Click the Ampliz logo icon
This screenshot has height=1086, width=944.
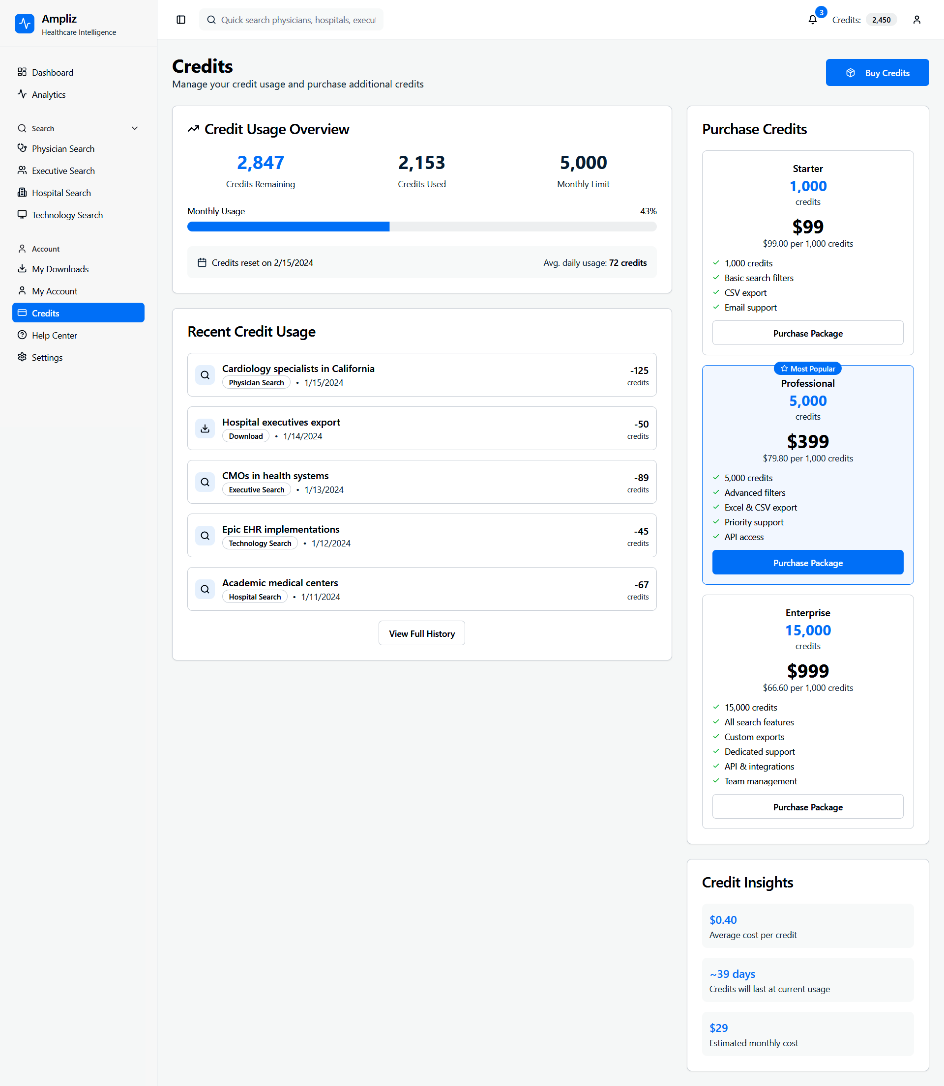[24, 24]
